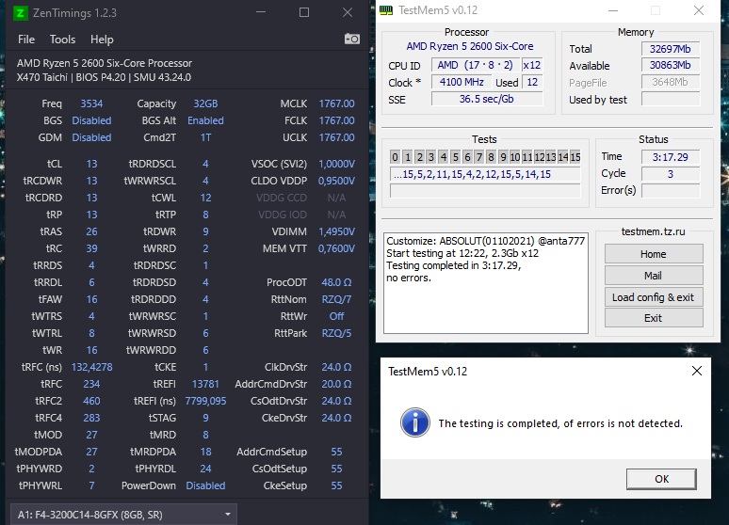
Task: Click the testmem.tz.ru label
Action: [654, 231]
